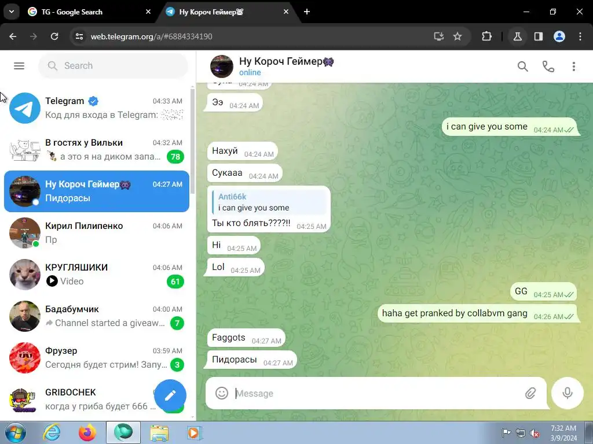Viewport: 593px width, 444px height.
Task: Click the chat header avatar of Ну Короч Геймер
Action: (222, 66)
